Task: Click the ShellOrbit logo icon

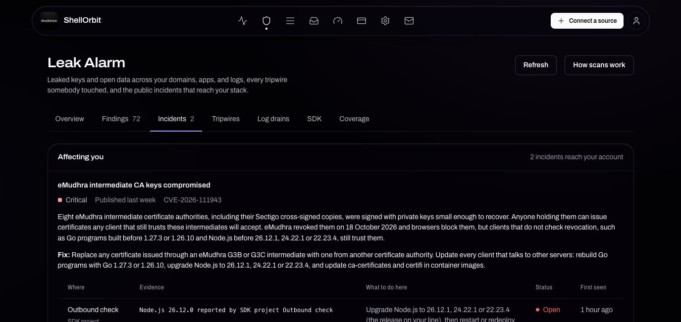Action: tap(49, 21)
